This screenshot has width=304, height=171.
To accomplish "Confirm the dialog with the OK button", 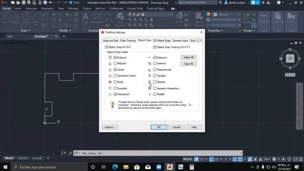I will point(159,127).
